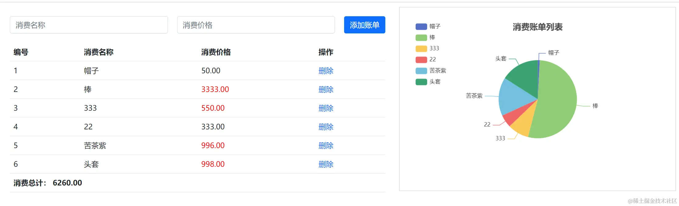The height and width of the screenshot is (206, 679).
Task: Toggle the 22 red legend swatch
Action: (x=421, y=60)
